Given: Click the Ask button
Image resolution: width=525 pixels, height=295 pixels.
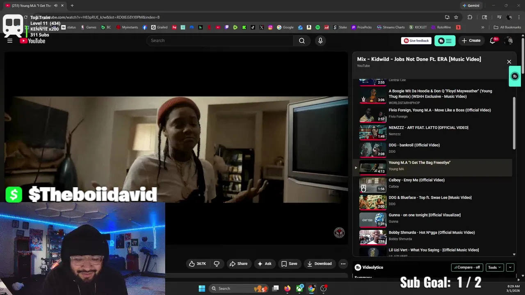Looking at the screenshot, I should pyautogui.click(x=264, y=263).
